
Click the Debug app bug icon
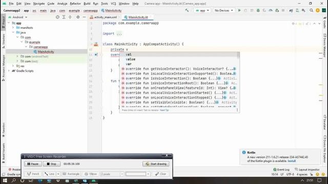click(x=258, y=10)
